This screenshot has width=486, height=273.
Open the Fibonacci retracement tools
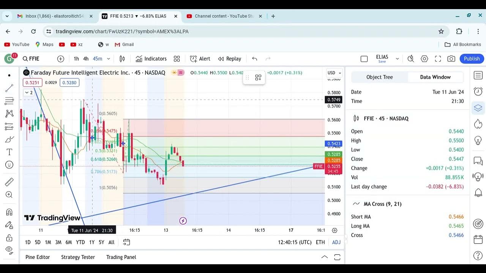(x=9, y=101)
